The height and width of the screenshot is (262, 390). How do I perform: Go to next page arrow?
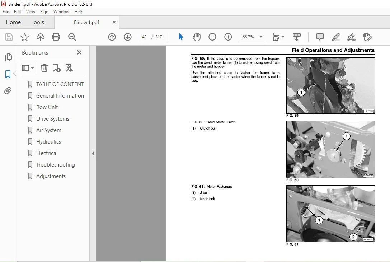128,37
